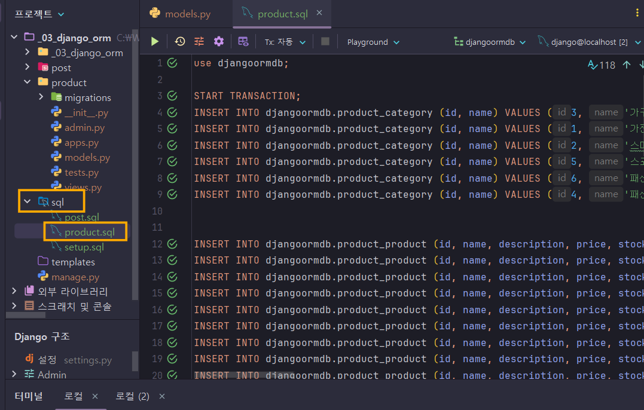
Task: Open the Playground mode dropdown
Action: (373, 42)
